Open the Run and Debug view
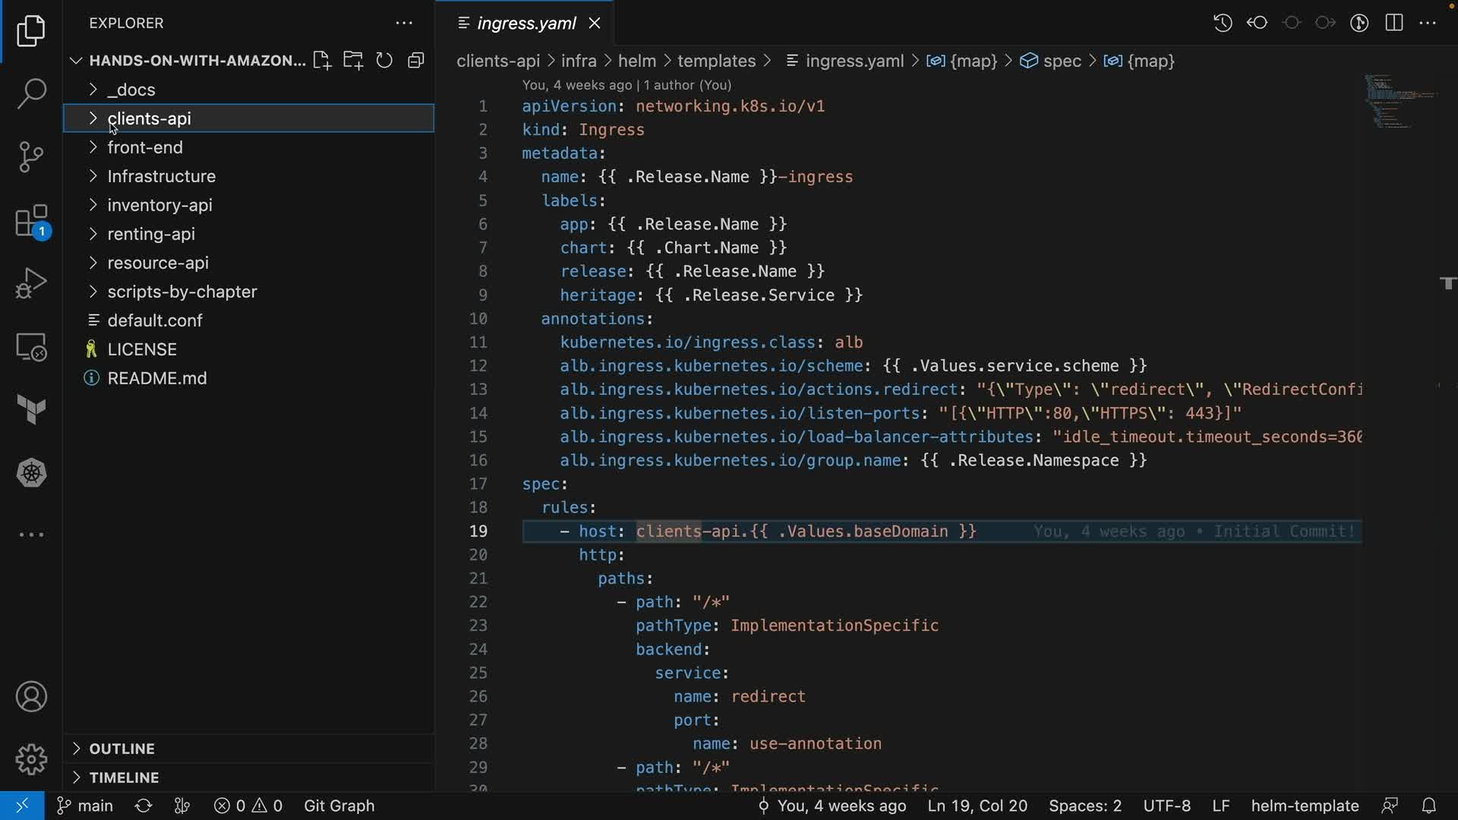Image resolution: width=1458 pixels, height=820 pixels. tap(31, 284)
